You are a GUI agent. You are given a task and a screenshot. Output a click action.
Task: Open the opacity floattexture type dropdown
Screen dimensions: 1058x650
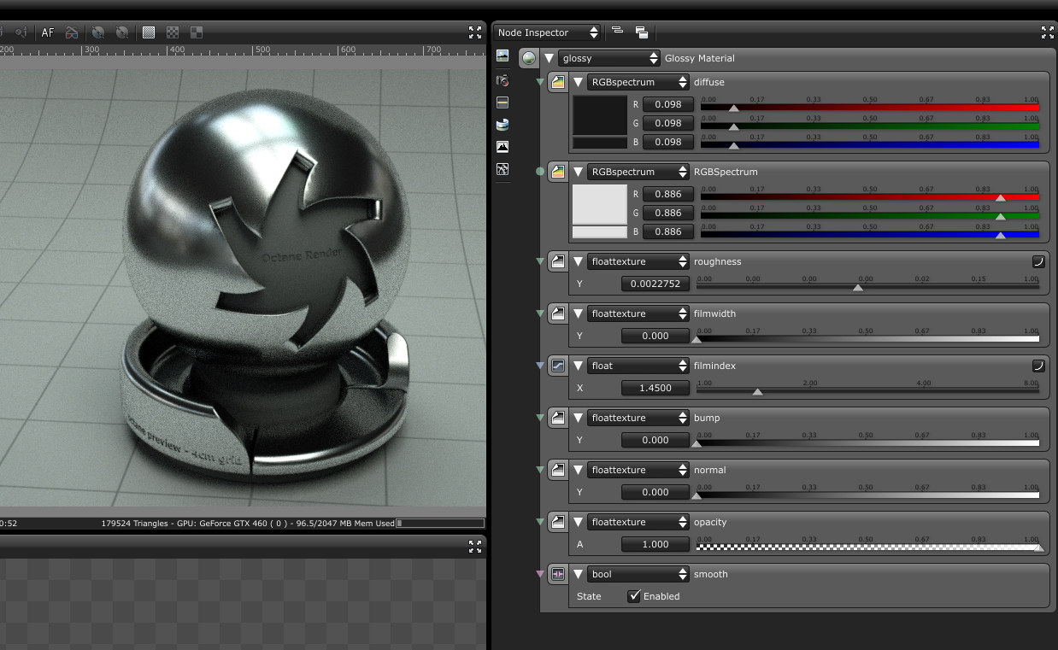[638, 522]
